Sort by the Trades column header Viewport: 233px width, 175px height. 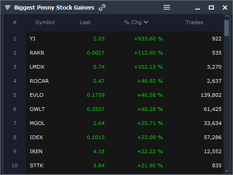coord(194,22)
